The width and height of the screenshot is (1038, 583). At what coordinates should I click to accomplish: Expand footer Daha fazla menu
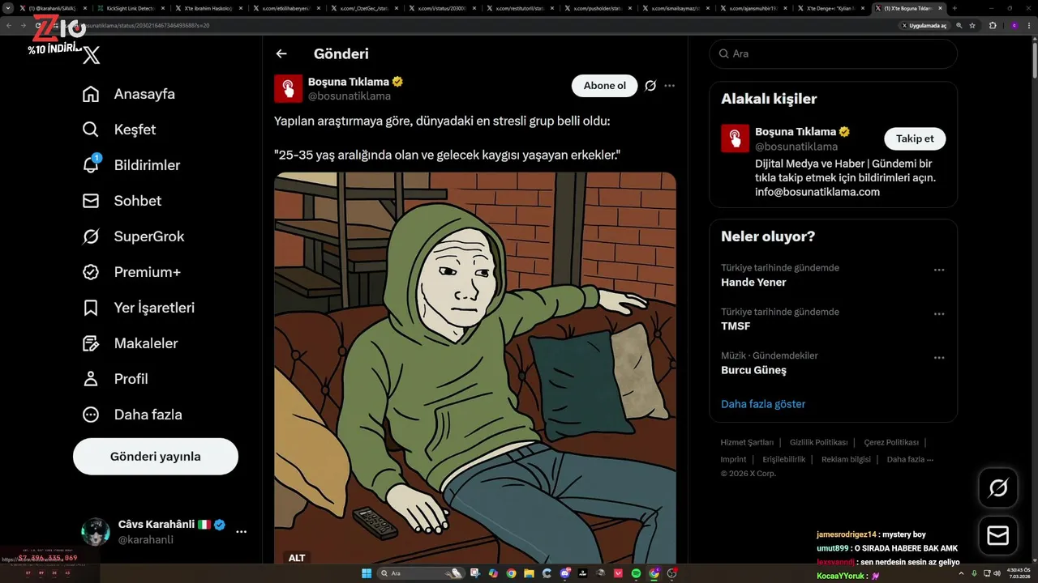click(x=910, y=459)
